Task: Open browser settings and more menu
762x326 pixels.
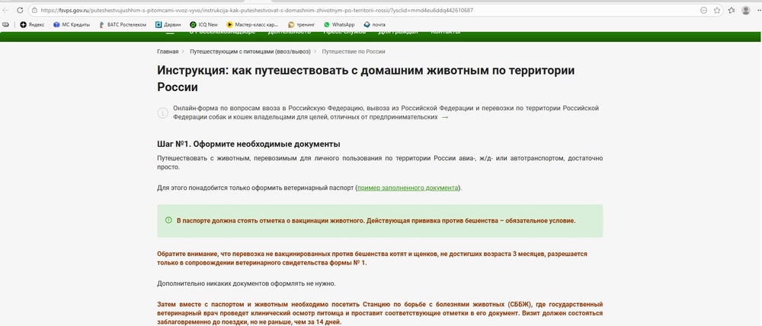Action: [759, 10]
